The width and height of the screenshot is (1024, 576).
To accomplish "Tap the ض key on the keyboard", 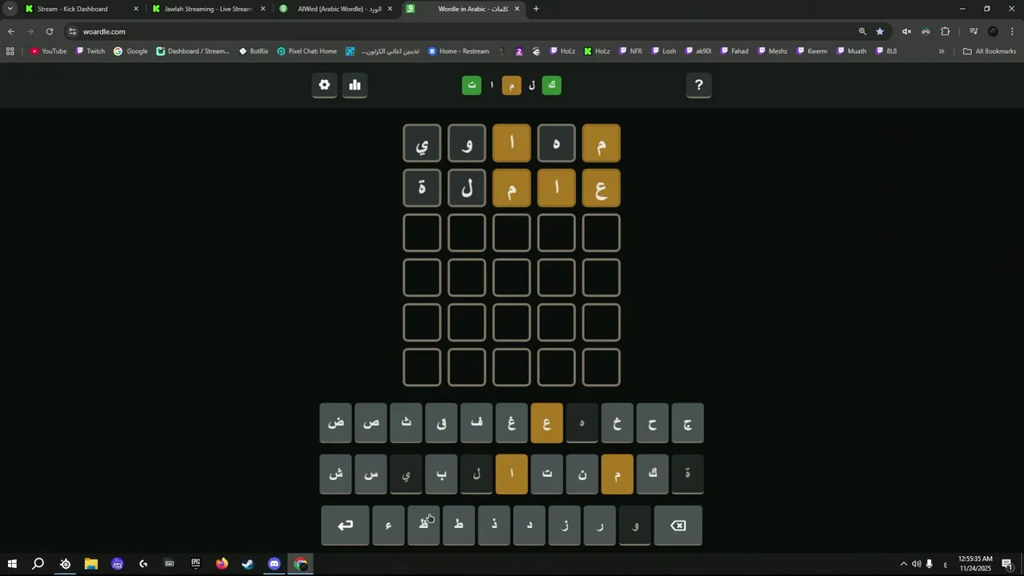I will (336, 423).
